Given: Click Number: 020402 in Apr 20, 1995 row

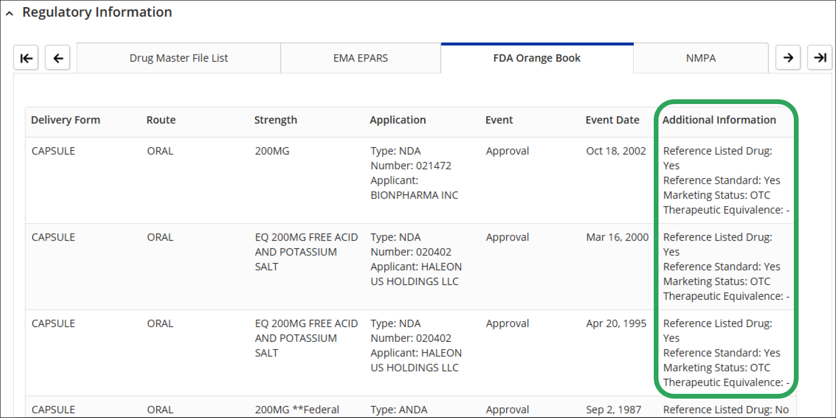Looking at the screenshot, I should click(x=411, y=338).
